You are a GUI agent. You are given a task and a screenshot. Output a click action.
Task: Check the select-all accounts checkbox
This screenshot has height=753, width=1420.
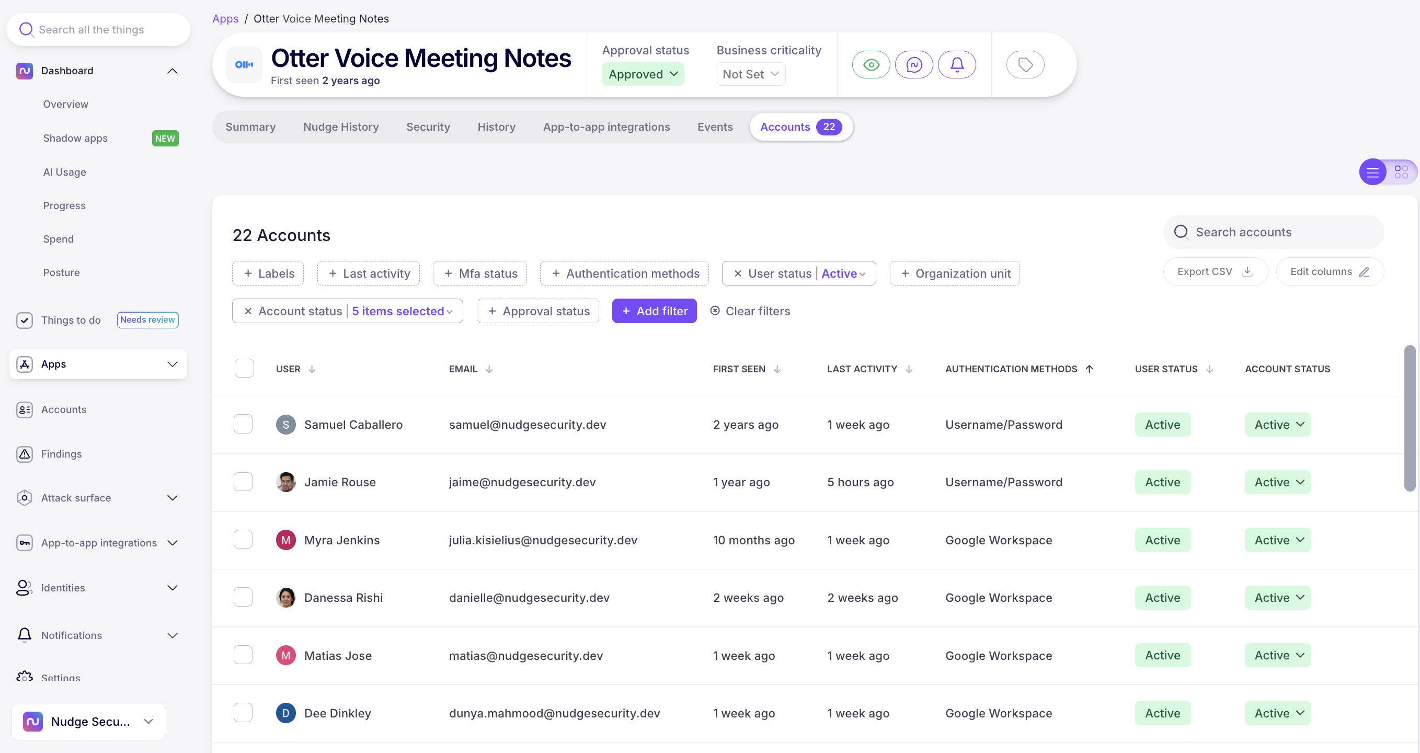[244, 368]
